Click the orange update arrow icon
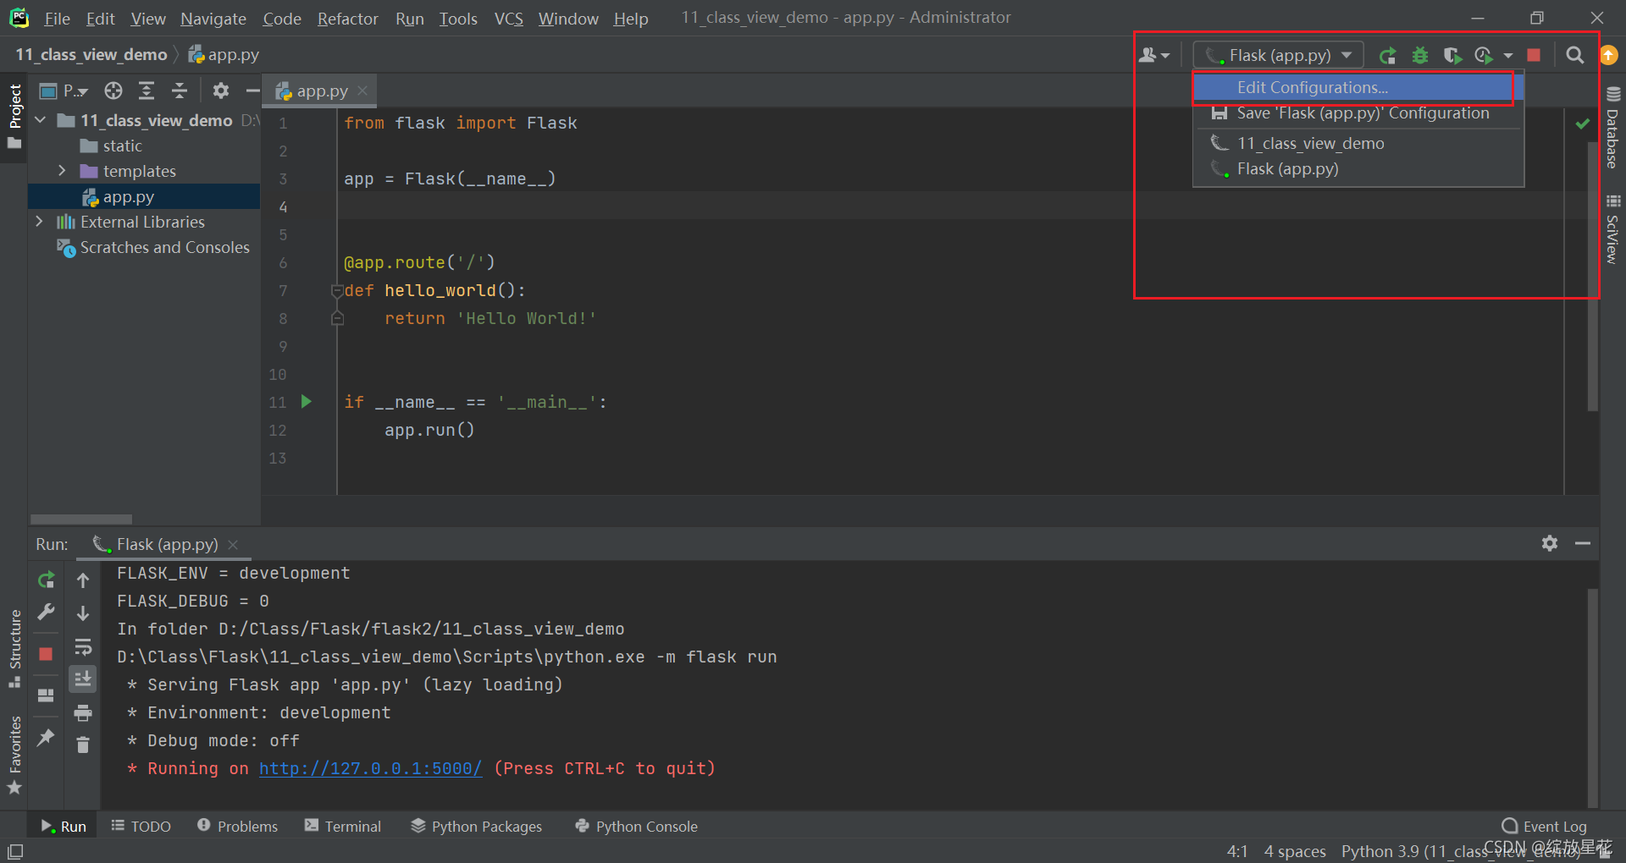This screenshot has width=1626, height=863. (x=1609, y=55)
